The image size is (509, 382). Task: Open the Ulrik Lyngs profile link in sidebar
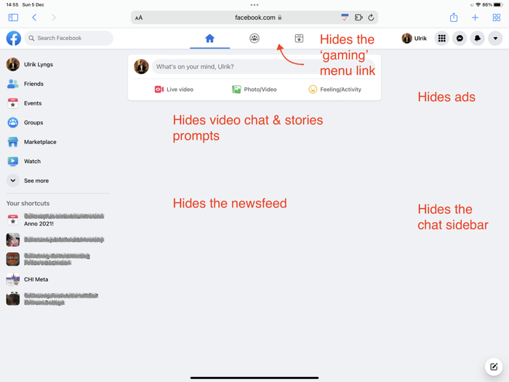pyautogui.click(x=39, y=64)
